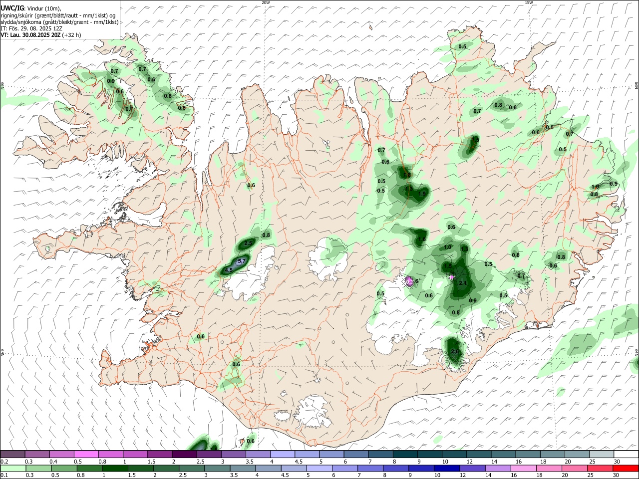Choose the pale grey upper swatch starting at 25

click(x=602, y=455)
